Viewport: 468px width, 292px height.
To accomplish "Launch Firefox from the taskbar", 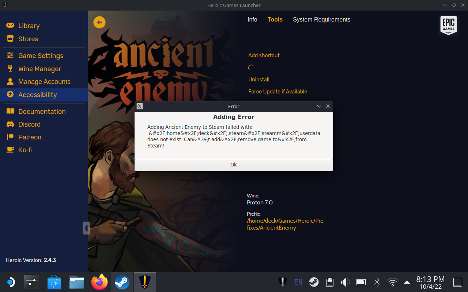I will [99, 282].
